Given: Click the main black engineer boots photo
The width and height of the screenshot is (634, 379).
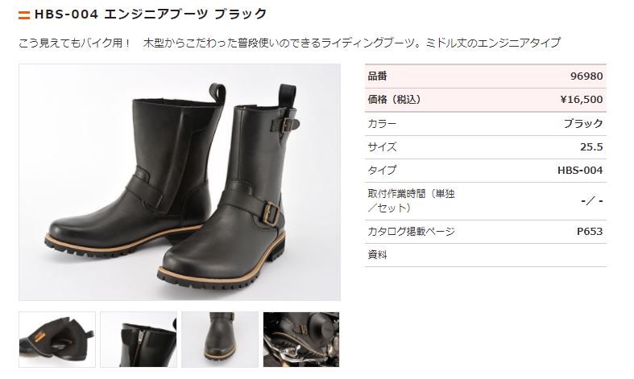Looking at the screenshot, I should coord(180,182).
